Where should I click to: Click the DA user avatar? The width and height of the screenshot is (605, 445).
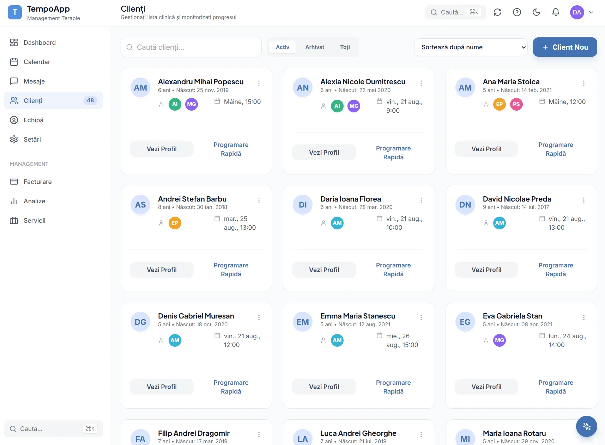click(577, 12)
